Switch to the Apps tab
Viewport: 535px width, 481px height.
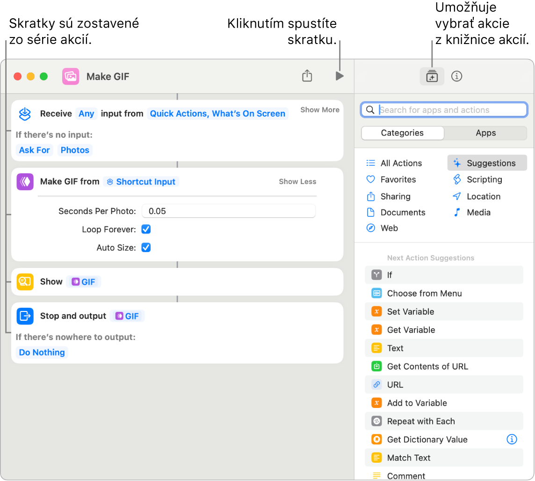tap(485, 133)
